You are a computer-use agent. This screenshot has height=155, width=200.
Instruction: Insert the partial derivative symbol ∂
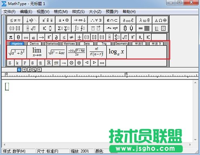point(56,37)
